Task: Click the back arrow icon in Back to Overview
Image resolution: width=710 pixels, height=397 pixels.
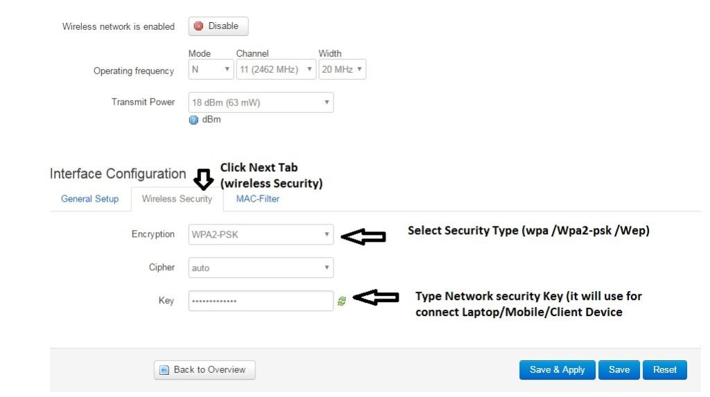Action: tap(165, 370)
